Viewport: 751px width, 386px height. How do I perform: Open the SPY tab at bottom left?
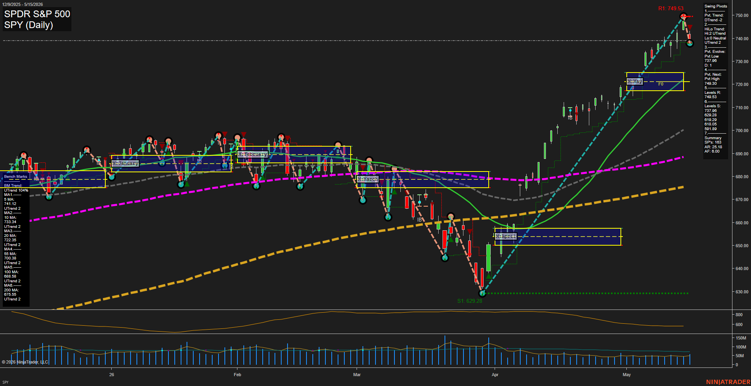[5, 382]
